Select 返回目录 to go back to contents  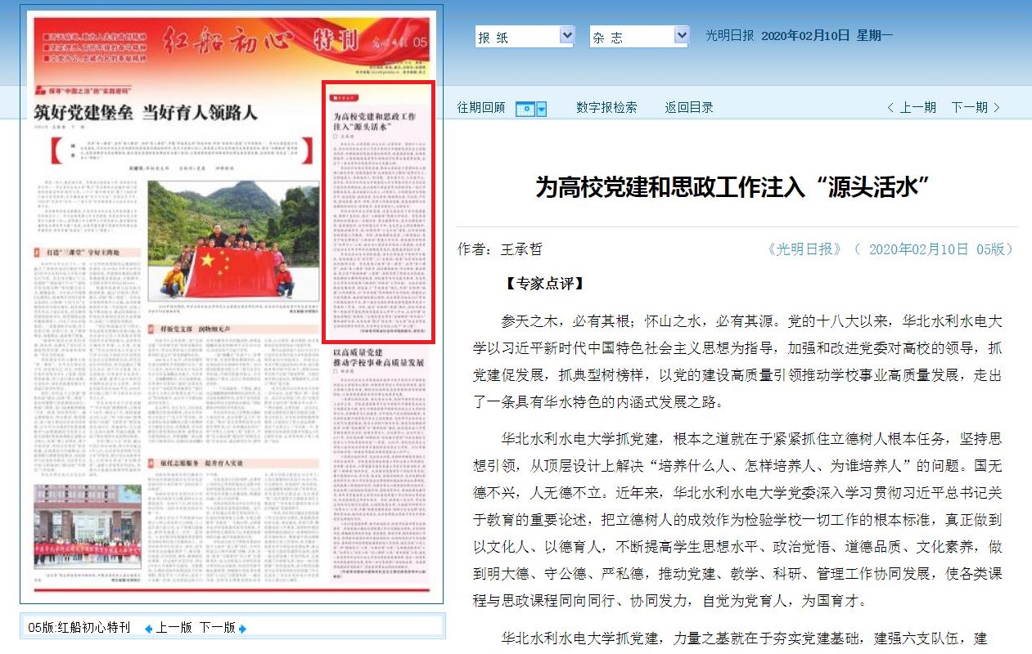click(689, 106)
